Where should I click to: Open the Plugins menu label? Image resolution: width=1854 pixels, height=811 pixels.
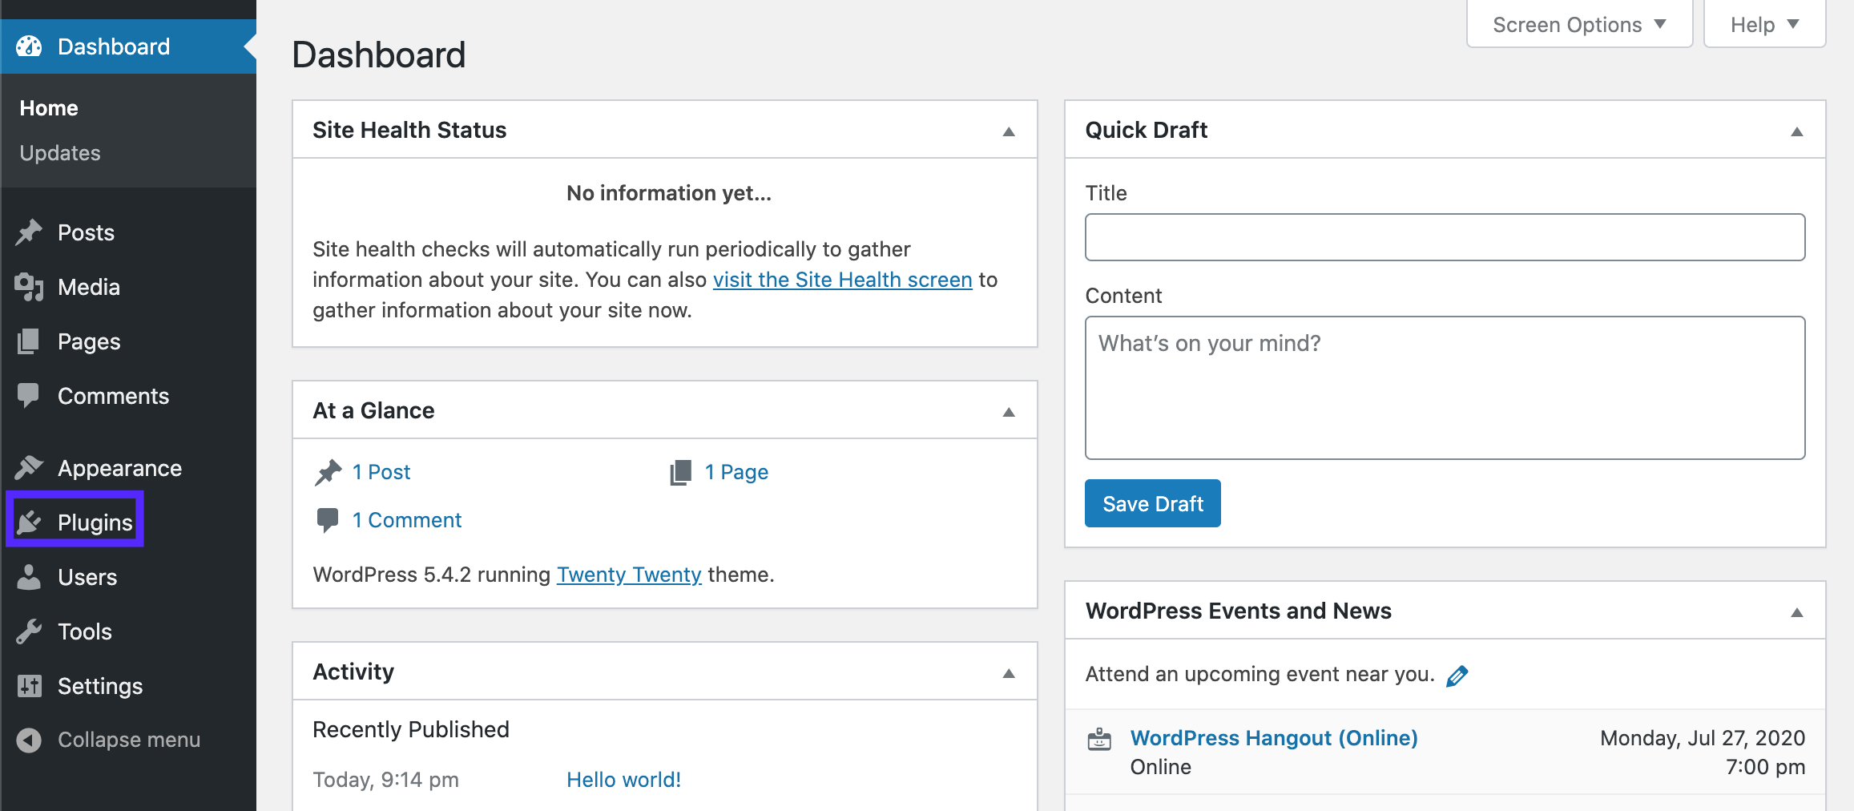point(95,523)
